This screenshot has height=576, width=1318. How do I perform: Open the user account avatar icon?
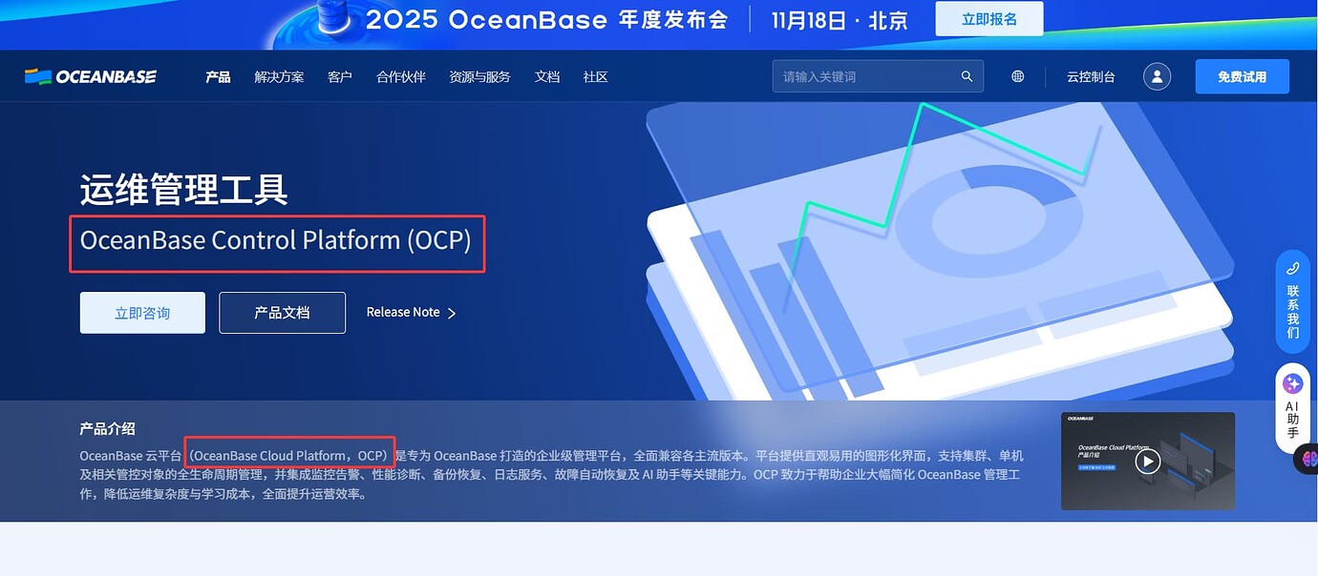tap(1157, 75)
